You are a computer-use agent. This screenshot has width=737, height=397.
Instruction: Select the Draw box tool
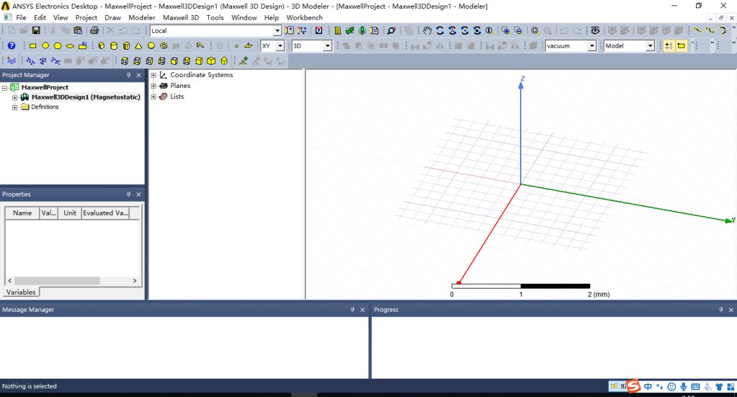[101, 46]
